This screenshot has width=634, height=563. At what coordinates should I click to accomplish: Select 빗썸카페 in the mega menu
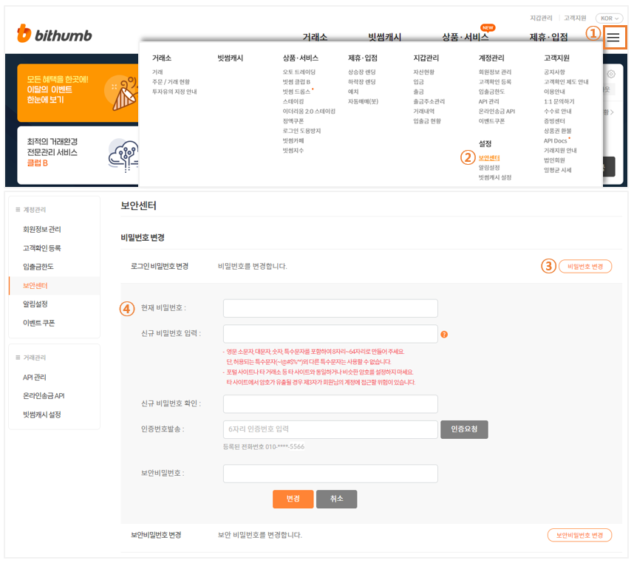click(293, 140)
